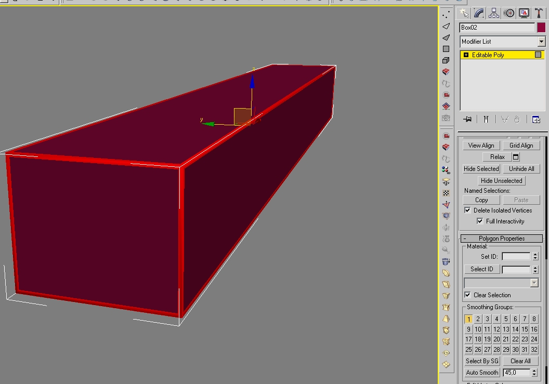Viewport: 549px width, 384px height.
Task: Click the blue bucket icon in the vertical toolbar
Action: [446, 261]
